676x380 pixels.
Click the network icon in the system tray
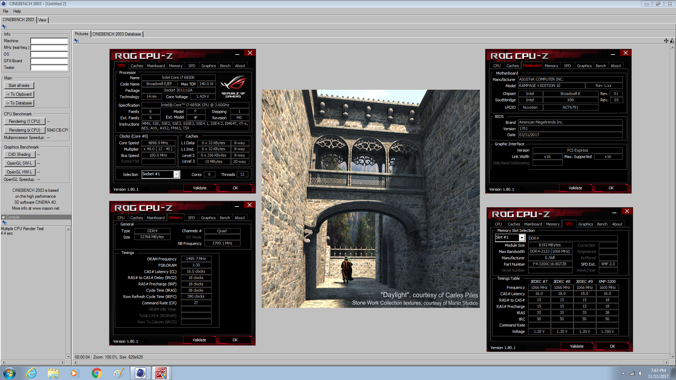pyautogui.click(x=632, y=373)
